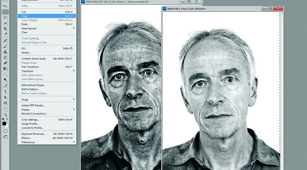Select the Lasso tool
The image size is (307, 170).
click(5, 18)
